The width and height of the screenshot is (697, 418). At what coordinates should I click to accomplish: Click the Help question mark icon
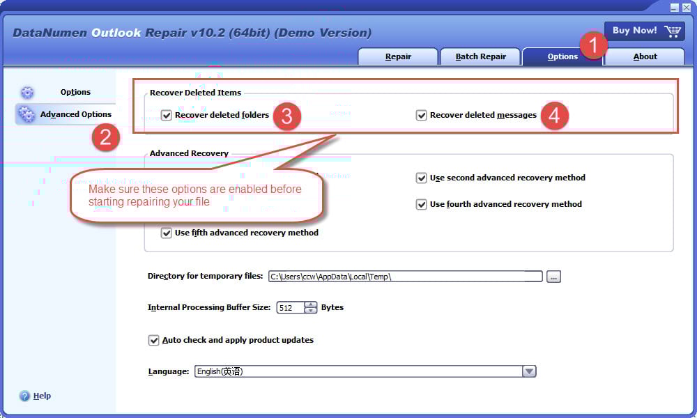(24, 396)
